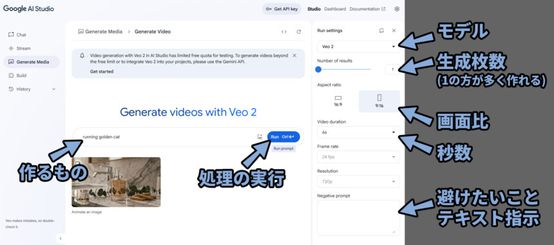Open settings via the gear icon

(x=397, y=9)
